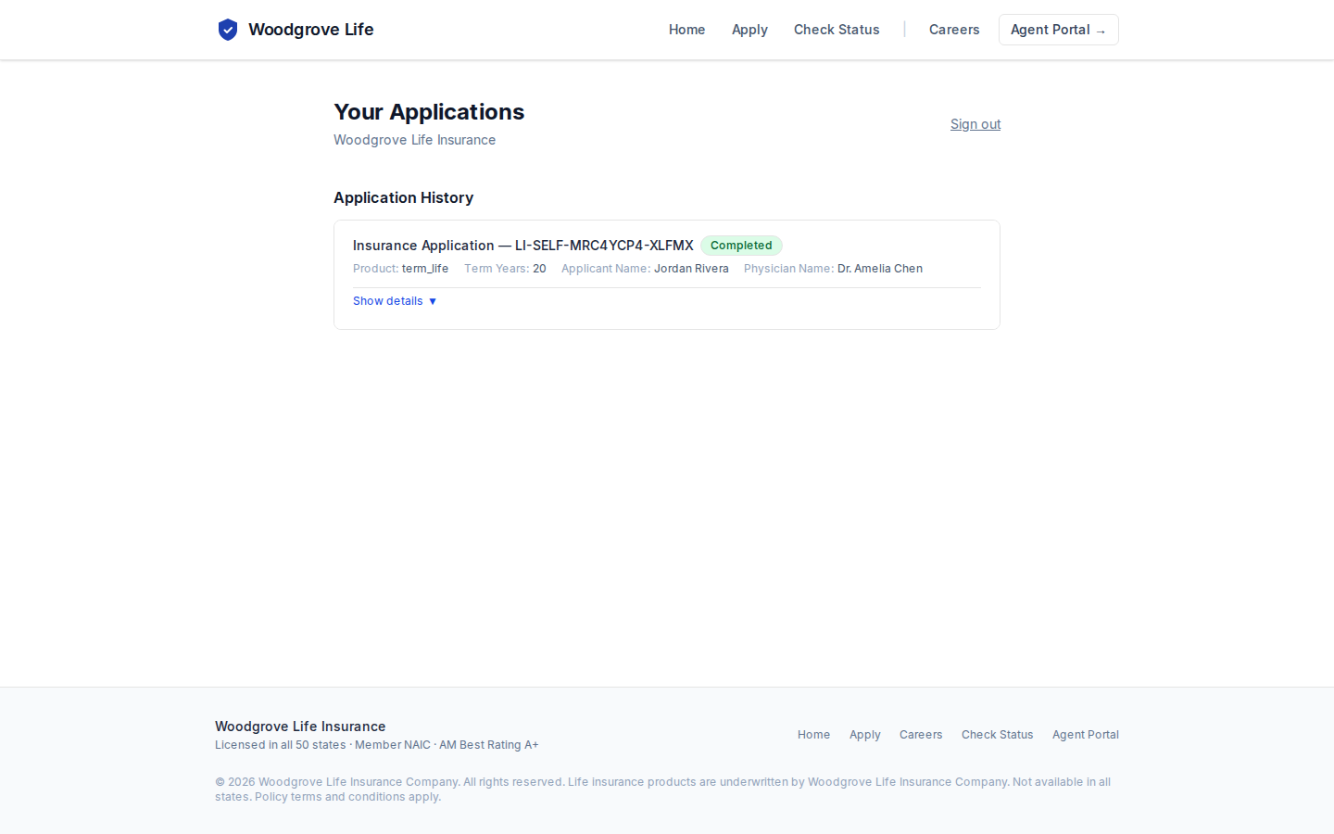This screenshot has width=1334, height=834.
Task: Expand Show details for the application
Action: pyautogui.click(x=395, y=301)
